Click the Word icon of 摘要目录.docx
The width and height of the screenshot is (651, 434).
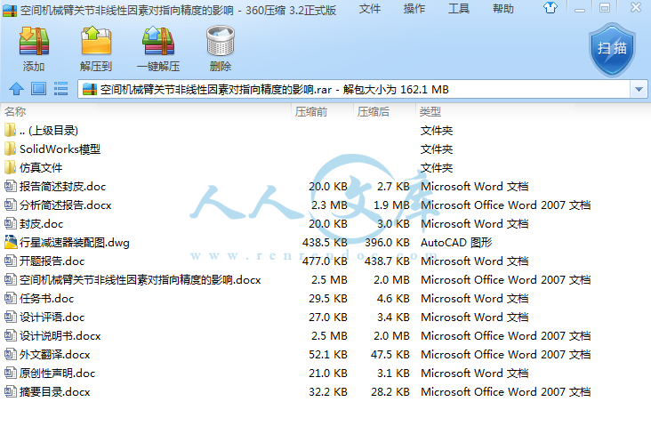coord(11,391)
